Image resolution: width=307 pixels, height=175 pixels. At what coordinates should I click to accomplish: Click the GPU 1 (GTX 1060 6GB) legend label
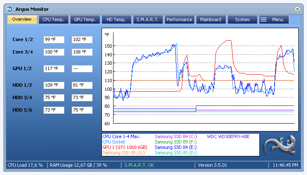(x=125, y=147)
